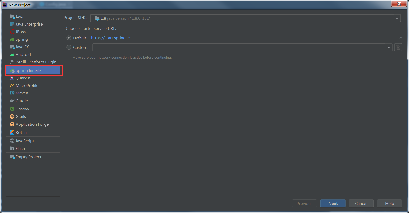Pick the Maven m icon
409x213 pixels.
[12, 93]
